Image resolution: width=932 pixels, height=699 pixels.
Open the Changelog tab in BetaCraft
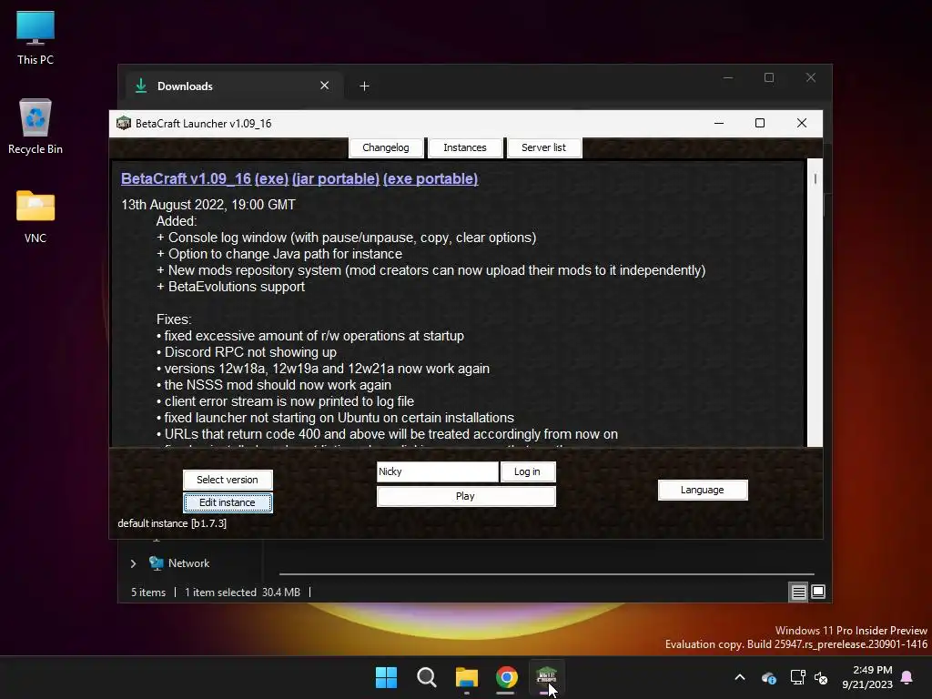[x=386, y=147]
